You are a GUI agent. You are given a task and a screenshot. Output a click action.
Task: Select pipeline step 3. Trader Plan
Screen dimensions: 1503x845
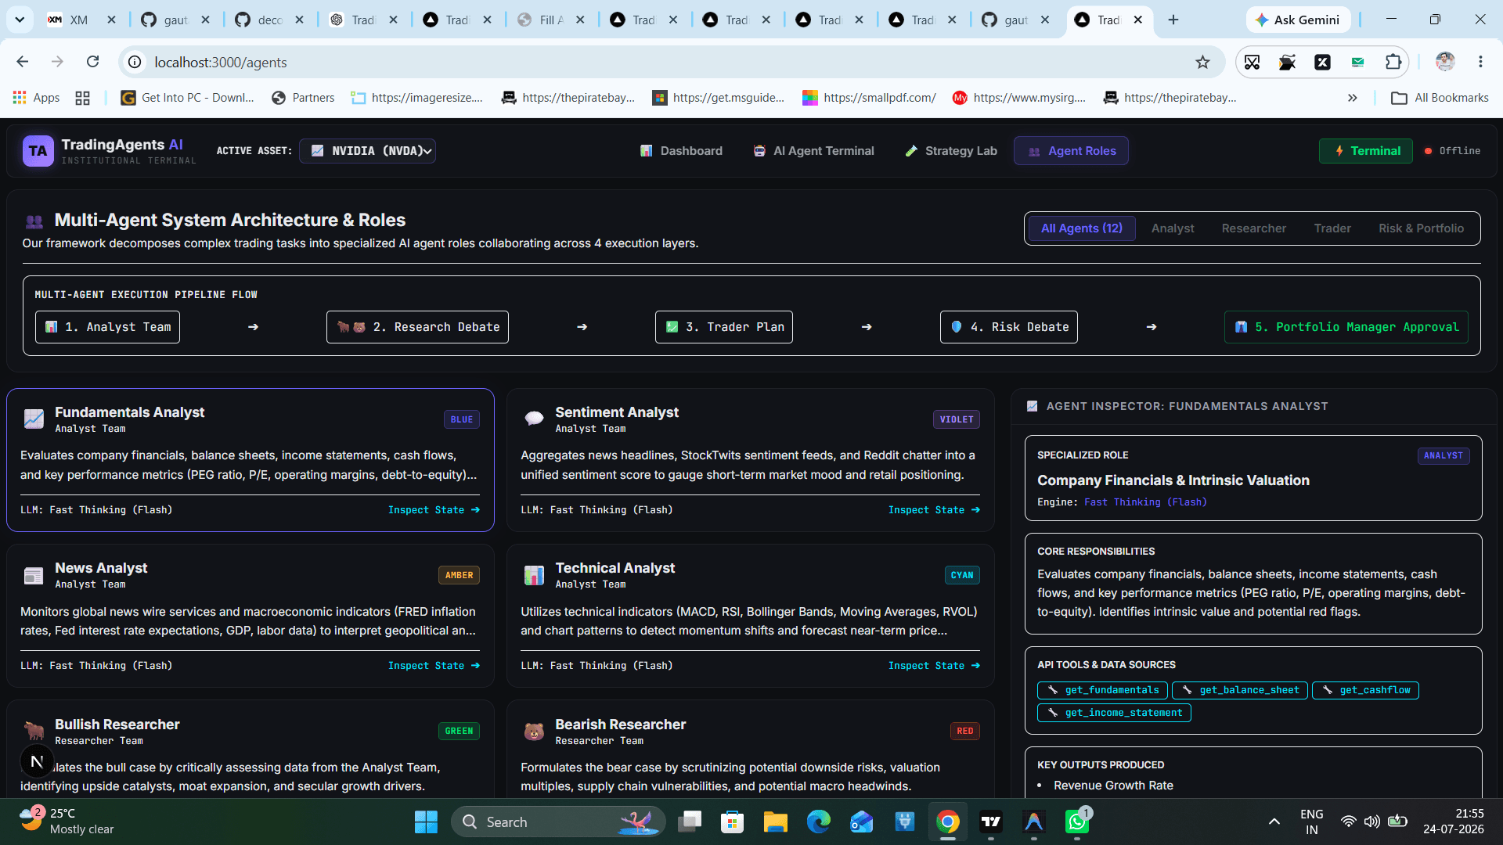point(724,327)
